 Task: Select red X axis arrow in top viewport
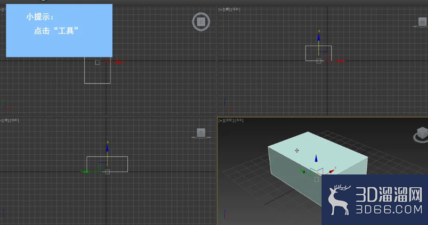[119, 62]
